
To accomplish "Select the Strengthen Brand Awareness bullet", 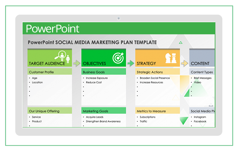I will point(103,121).
